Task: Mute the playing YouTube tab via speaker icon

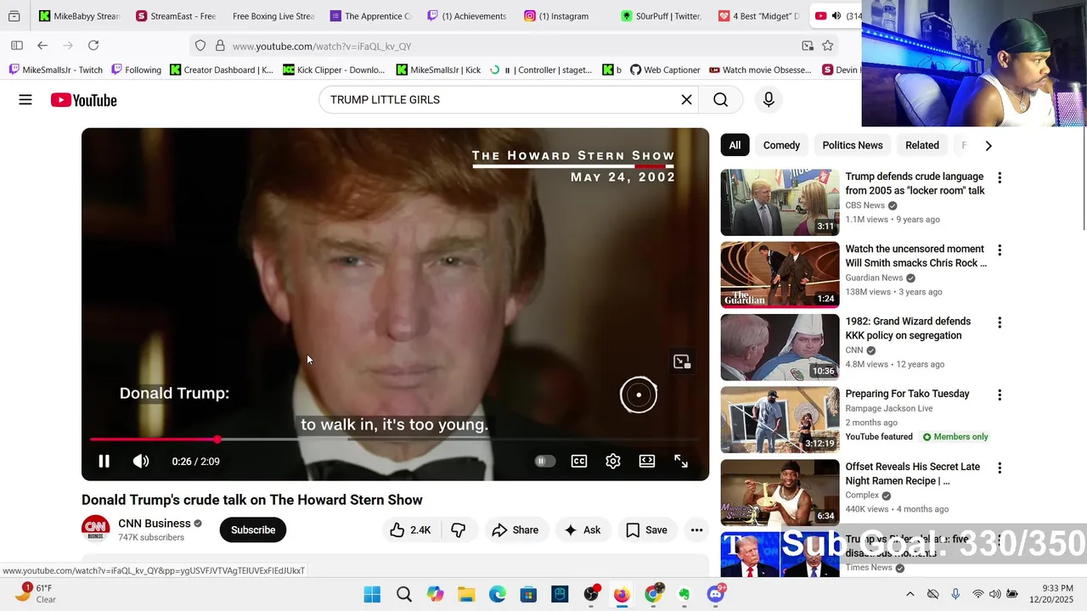Action: (x=836, y=15)
